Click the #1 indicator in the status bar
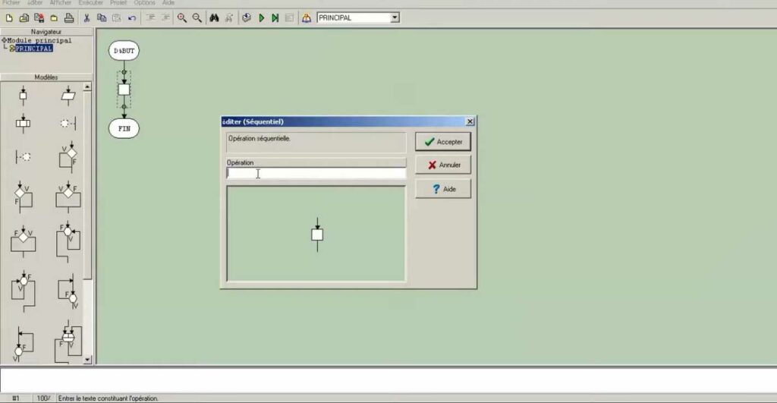The image size is (777, 403). pyautogui.click(x=16, y=398)
